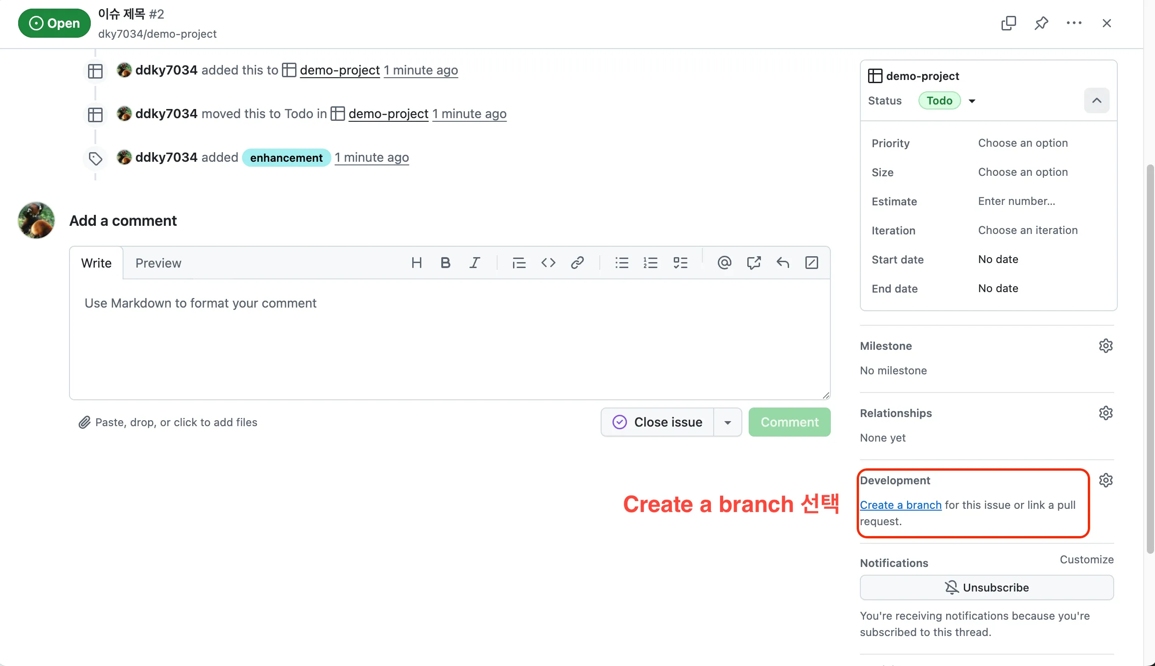Open the Milestone settings gear
1155x666 pixels.
tap(1106, 346)
